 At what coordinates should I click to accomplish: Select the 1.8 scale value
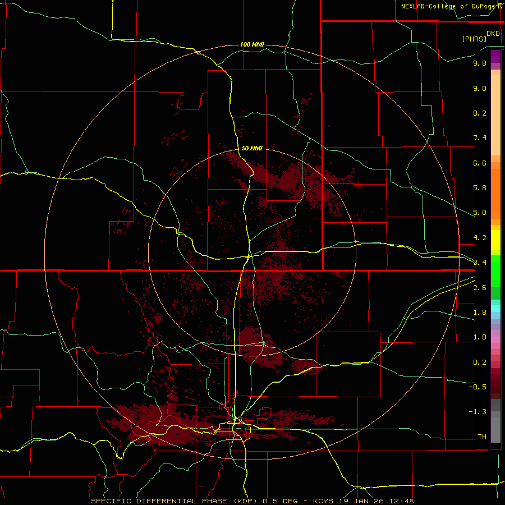(x=480, y=313)
